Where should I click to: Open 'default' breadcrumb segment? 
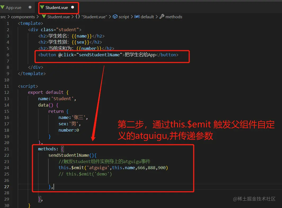point(147,17)
